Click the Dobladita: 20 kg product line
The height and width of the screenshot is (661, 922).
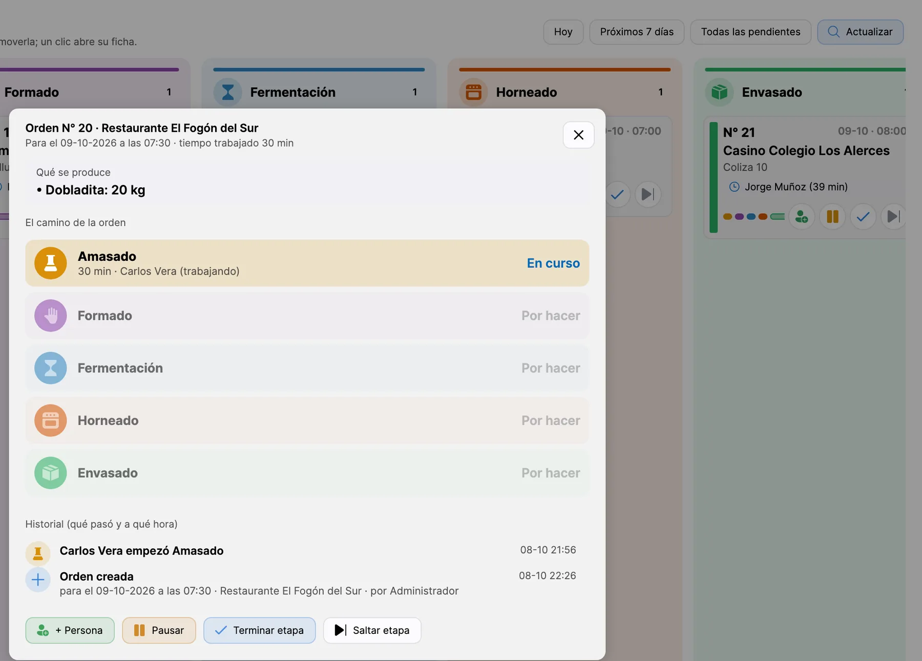91,190
